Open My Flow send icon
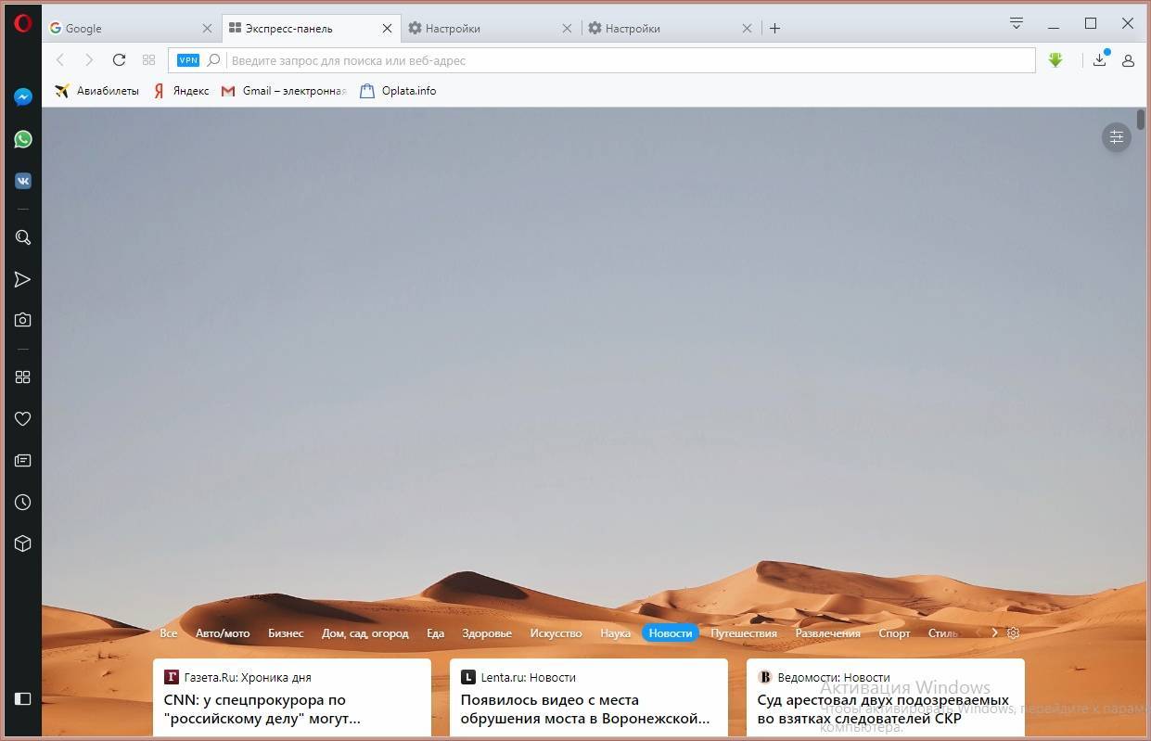 click(23, 279)
